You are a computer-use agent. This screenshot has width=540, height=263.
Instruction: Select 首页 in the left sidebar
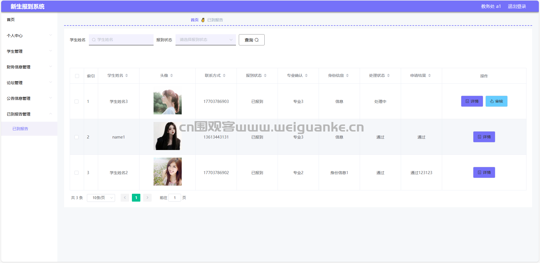point(11,20)
